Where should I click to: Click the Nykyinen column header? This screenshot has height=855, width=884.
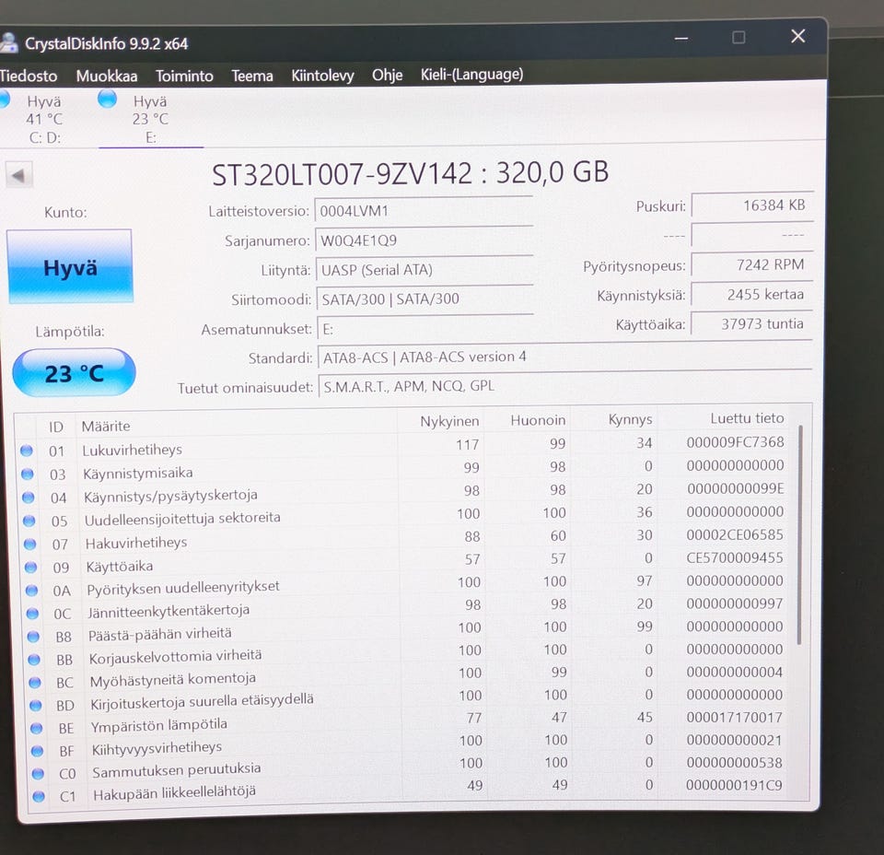449,421
